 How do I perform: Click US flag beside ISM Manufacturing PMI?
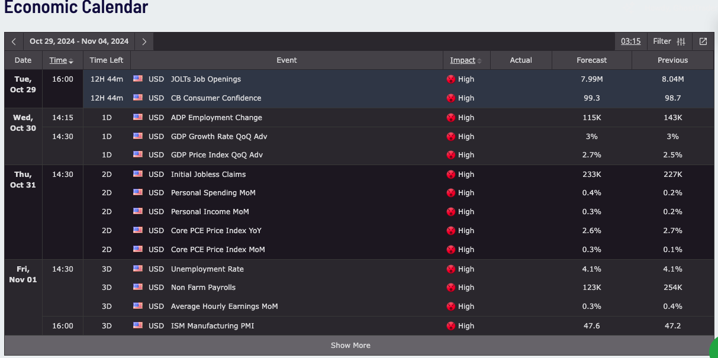coord(138,325)
